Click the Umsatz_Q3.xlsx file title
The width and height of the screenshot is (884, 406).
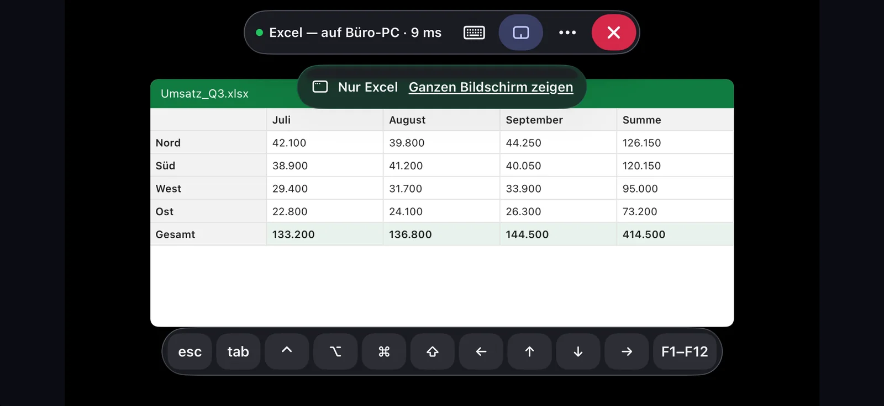pos(204,94)
